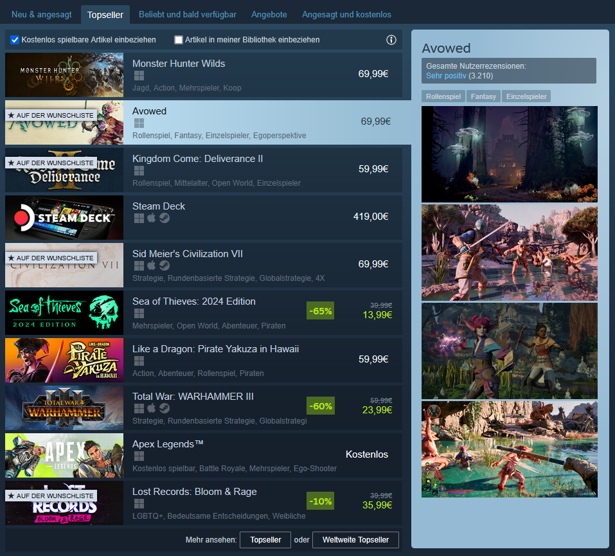Click wishlist badge on Lost Records capsule
615x556 pixels.
tap(51, 496)
